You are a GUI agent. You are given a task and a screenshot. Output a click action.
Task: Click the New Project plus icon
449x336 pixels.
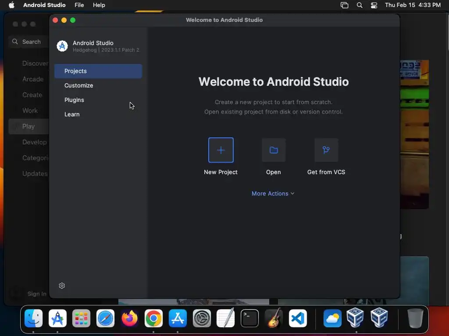221,150
